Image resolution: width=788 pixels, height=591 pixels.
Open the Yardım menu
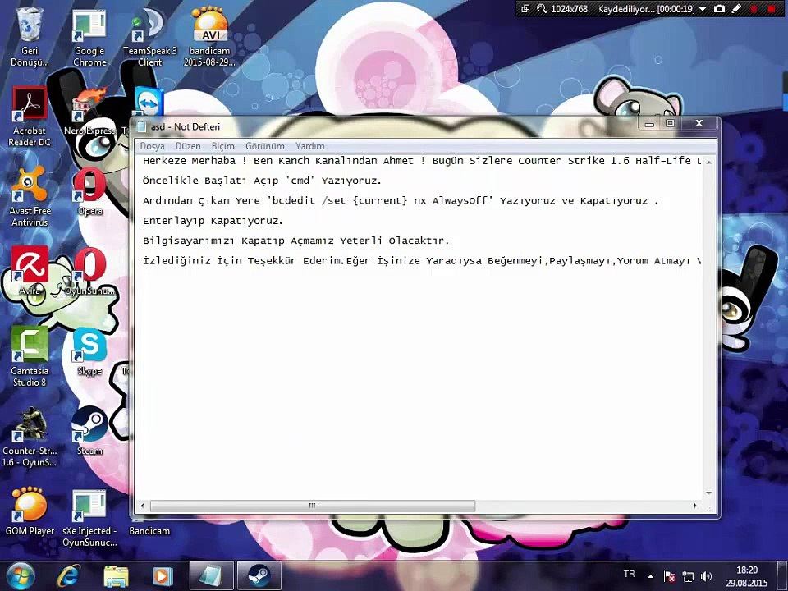click(309, 146)
